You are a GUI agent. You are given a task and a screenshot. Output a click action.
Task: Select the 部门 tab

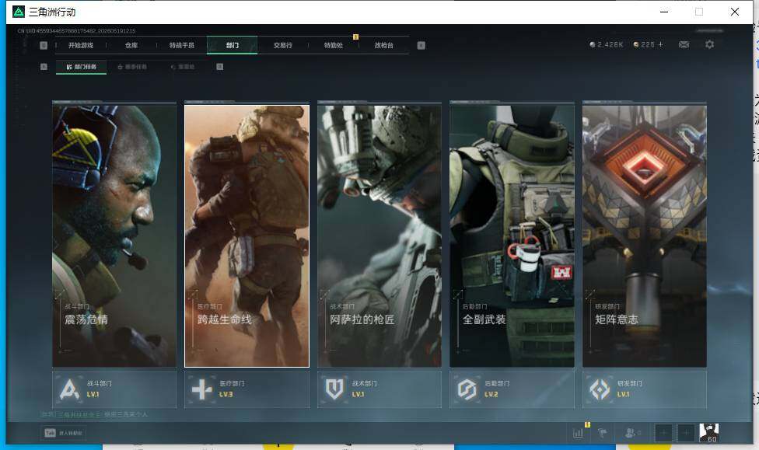coord(232,45)
